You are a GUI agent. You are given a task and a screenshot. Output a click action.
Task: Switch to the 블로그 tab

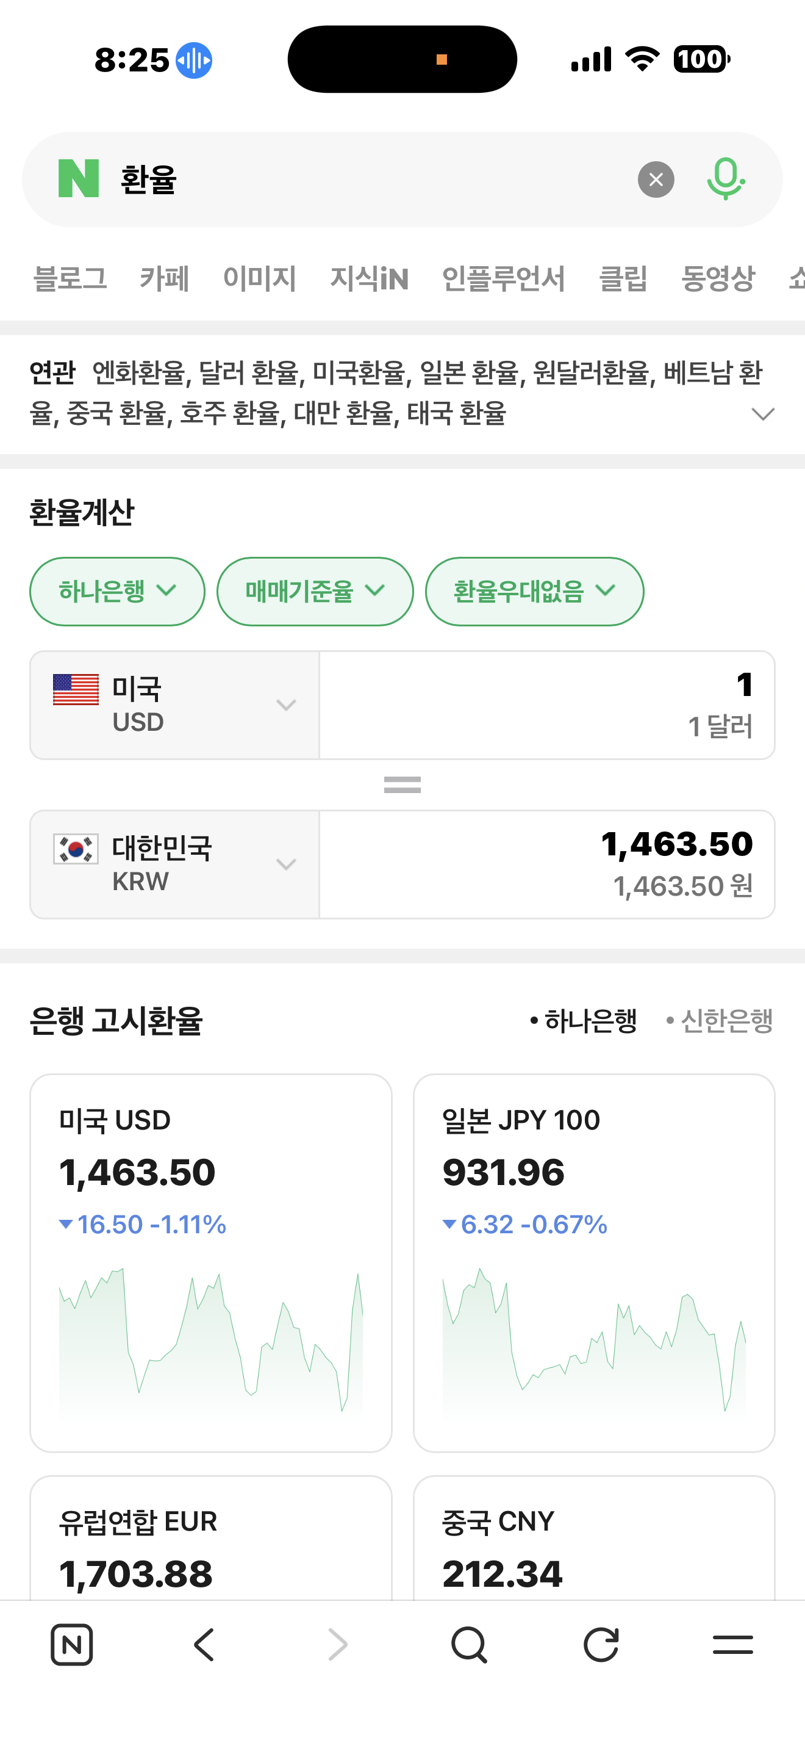(x=71, y=278)
